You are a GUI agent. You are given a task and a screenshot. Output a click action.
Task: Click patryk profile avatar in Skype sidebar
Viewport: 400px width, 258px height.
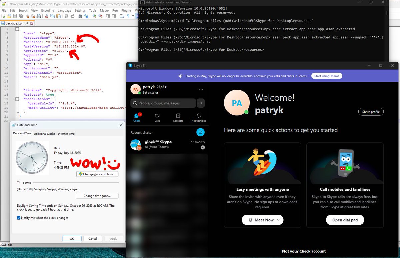pyautogui.click(x=136, y=89)
